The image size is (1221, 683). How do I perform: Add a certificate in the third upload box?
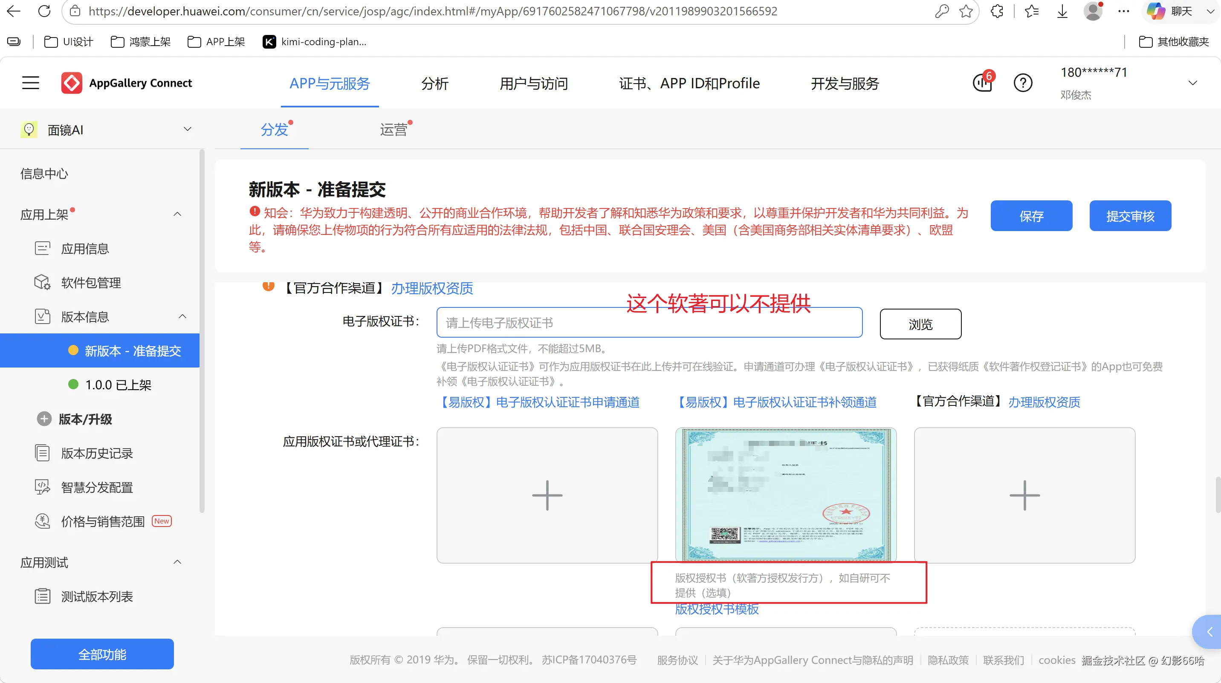(1025, 495)
